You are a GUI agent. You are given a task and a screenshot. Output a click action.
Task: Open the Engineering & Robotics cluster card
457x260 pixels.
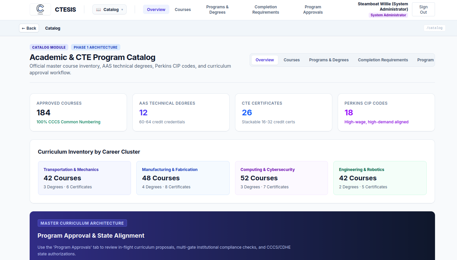tap(380, 178)
